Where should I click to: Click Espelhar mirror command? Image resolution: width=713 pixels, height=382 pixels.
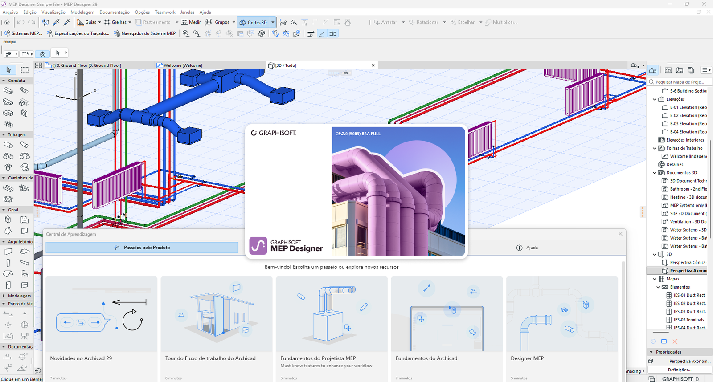click(462, 22)
